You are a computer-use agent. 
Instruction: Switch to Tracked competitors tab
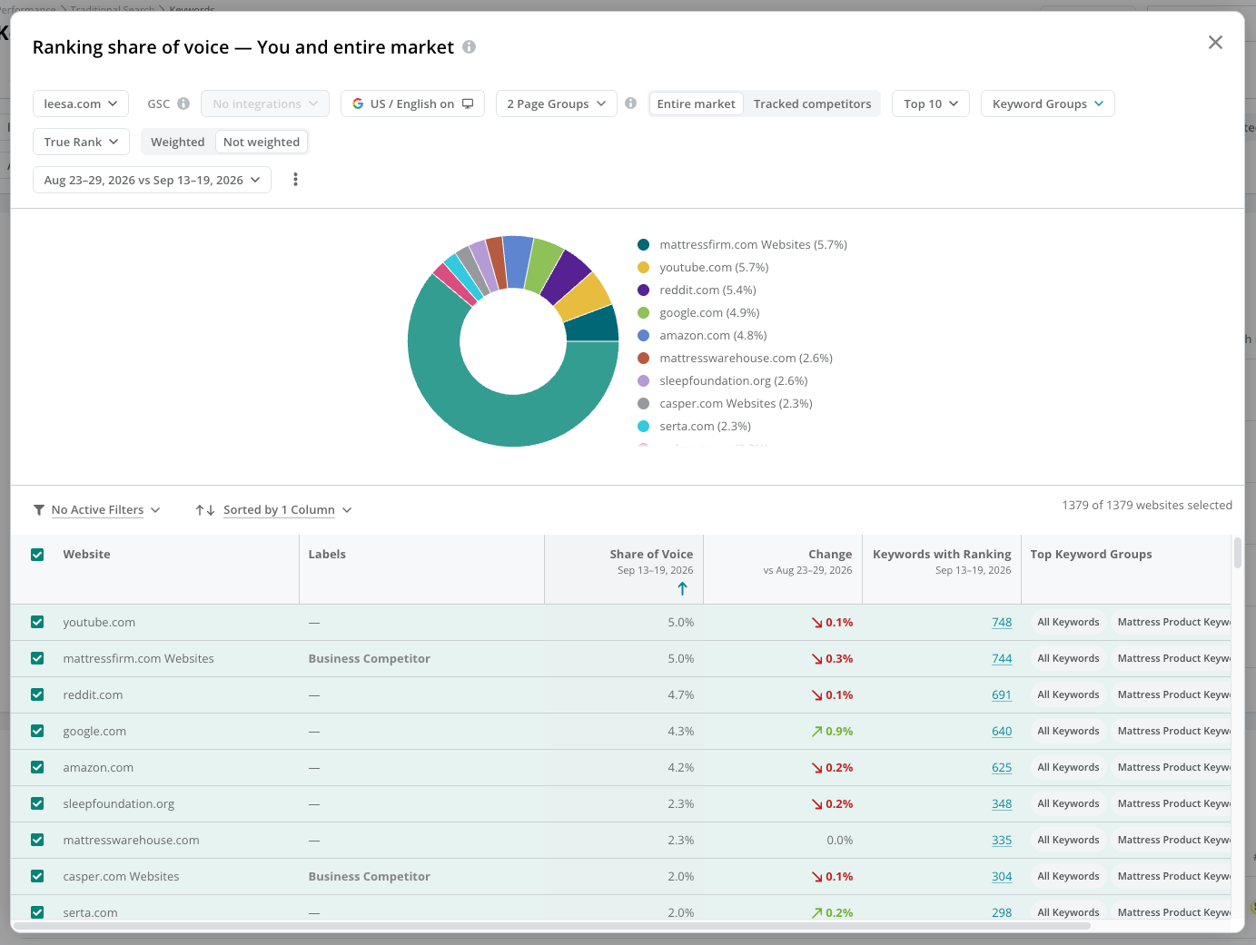(x=812, y=103)
